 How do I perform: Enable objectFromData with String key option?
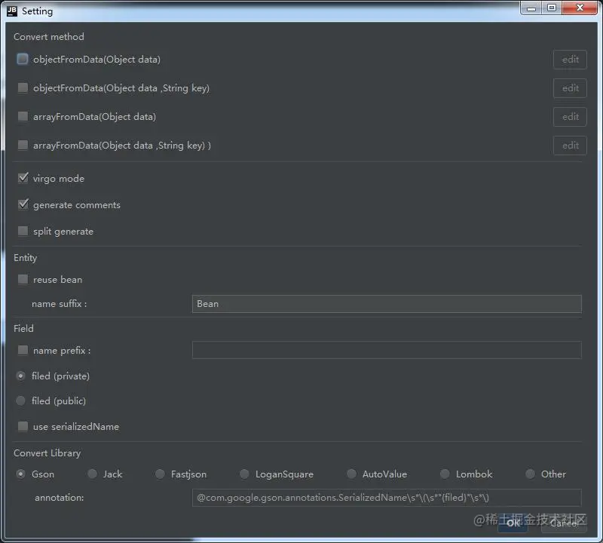(x=23, y=87)
